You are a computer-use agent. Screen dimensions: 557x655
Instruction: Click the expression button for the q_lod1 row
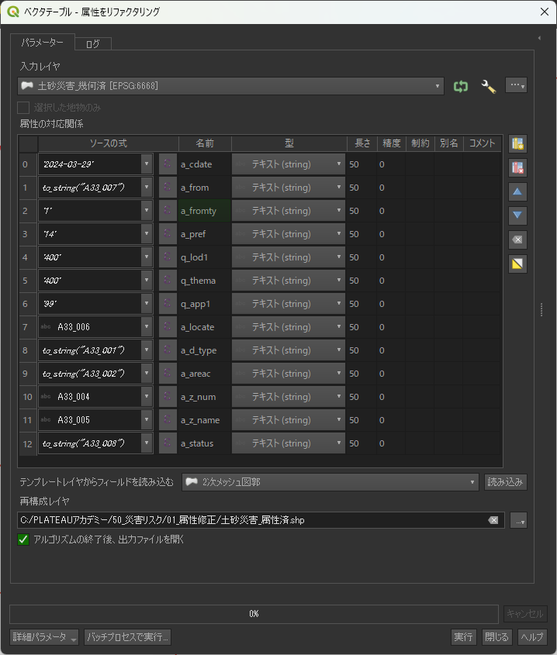click(x=168, y=257)
